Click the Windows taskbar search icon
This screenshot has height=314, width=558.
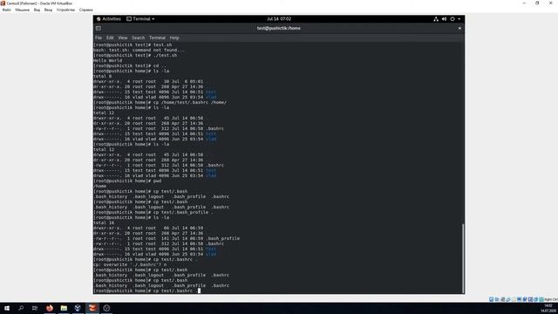pyautogui.click(x=21, y=308)
